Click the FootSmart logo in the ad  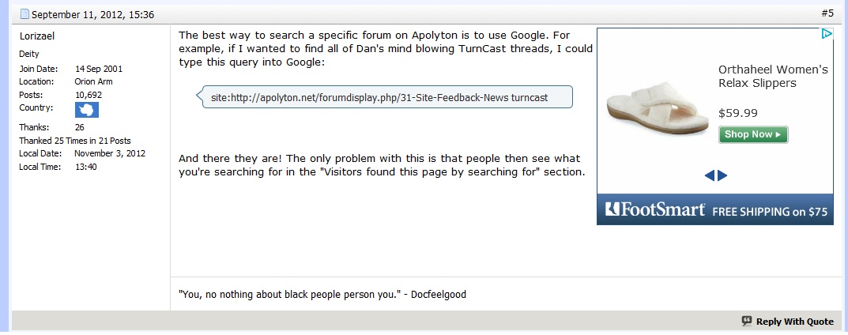[655, 210]
